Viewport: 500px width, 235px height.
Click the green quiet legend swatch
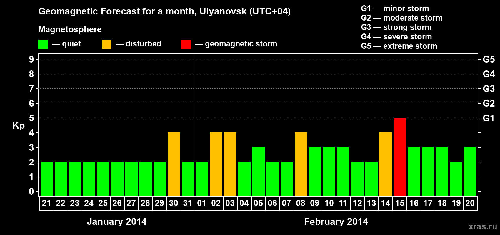[x=43, y=44]
